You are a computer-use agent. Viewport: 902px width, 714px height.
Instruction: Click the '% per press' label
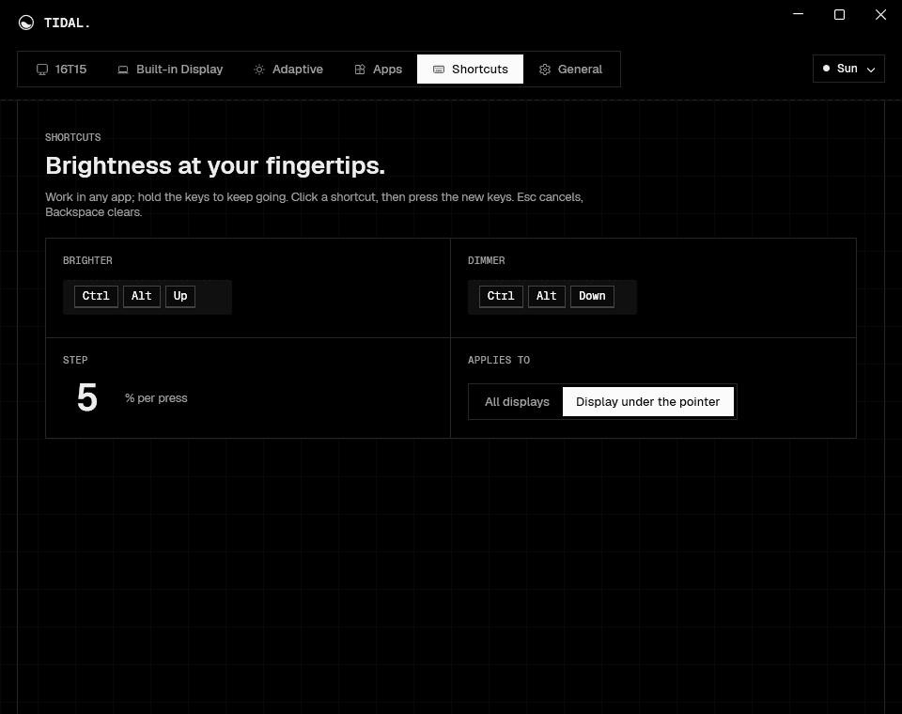[x=156, y=398]
